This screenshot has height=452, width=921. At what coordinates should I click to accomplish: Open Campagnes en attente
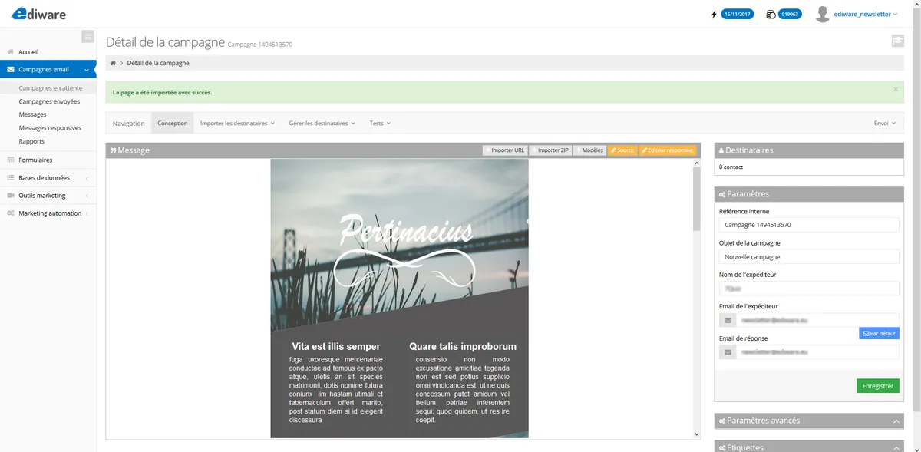pos(51,88)
